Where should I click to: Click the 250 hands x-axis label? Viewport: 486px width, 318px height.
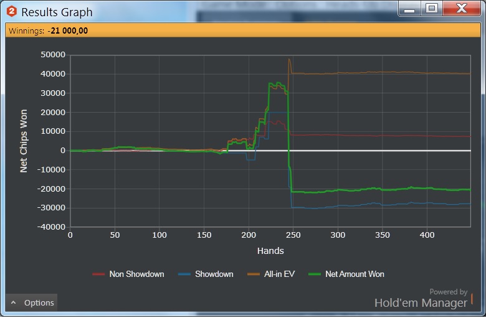tap(293, 235)
